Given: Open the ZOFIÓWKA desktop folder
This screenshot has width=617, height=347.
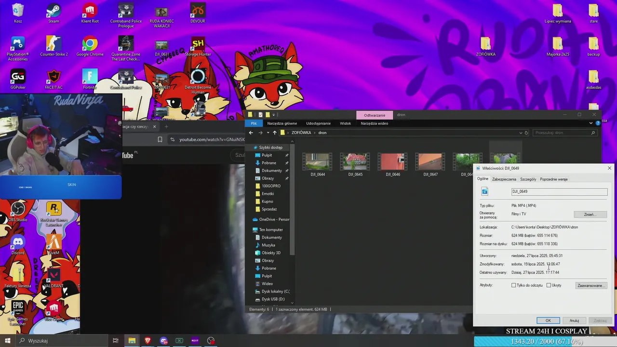Looking at the screenshot, I should (485, 46).
